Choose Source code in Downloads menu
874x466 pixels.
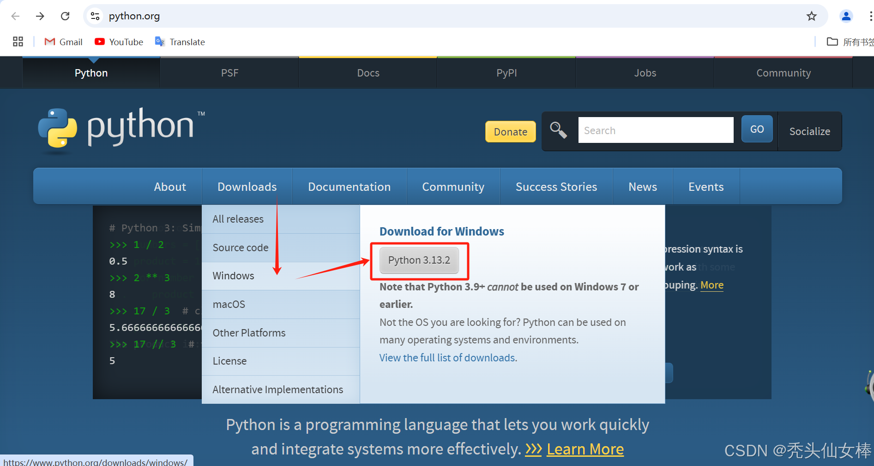(281, 248)
